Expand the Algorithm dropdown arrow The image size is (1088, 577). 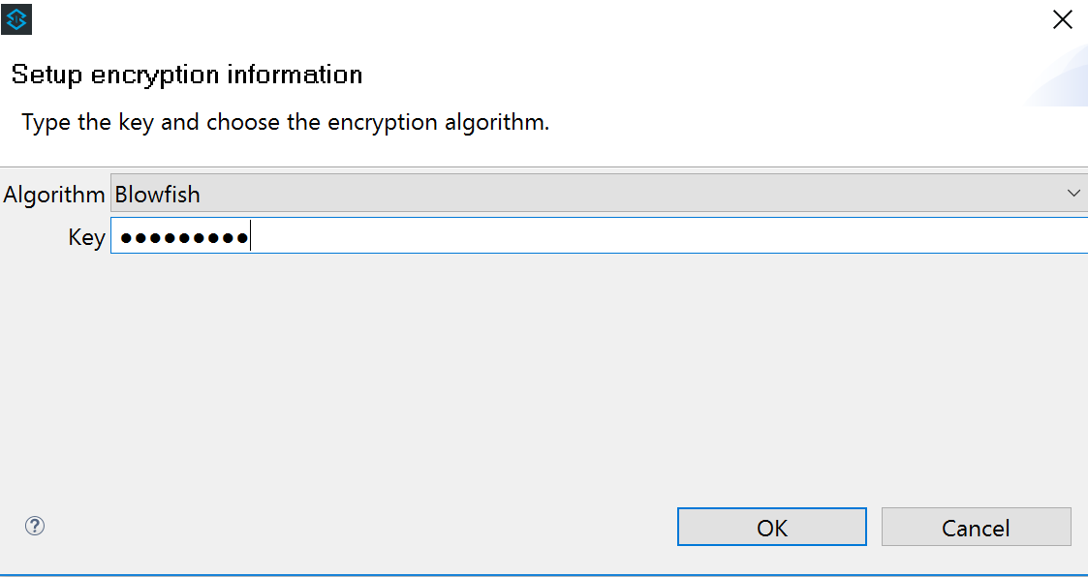(1073, 194)
